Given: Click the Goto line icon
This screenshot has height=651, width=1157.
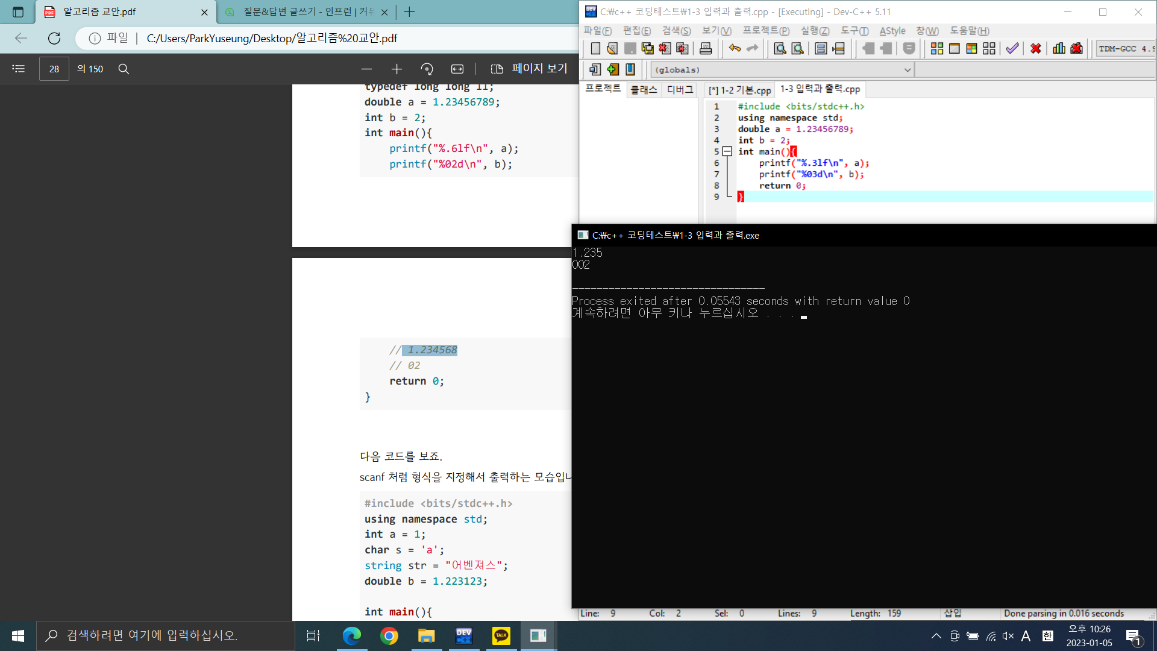Looking at the screenshot, I should (838, 49).
